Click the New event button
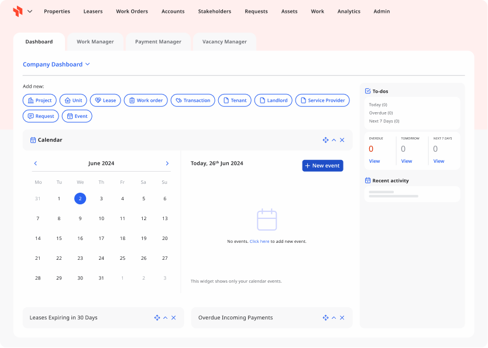Image resolution: width=488 pixels, height=348 pixels. pos(322,165)
